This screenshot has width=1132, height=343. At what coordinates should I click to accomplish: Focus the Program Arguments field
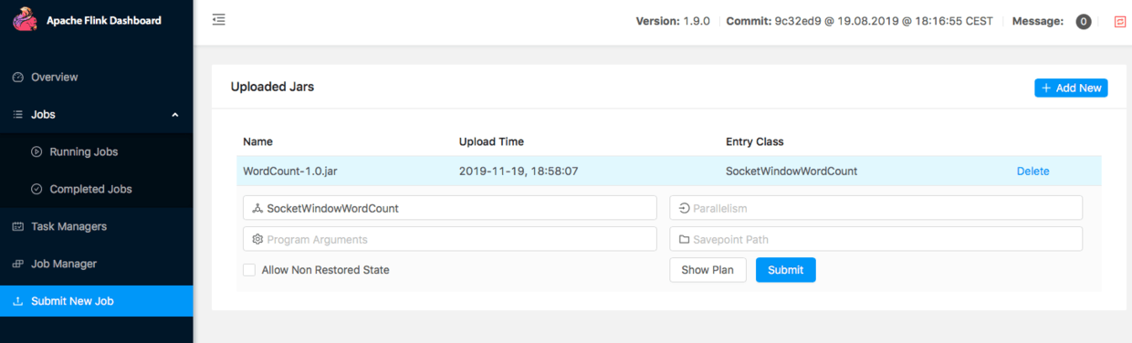point(450,239)
